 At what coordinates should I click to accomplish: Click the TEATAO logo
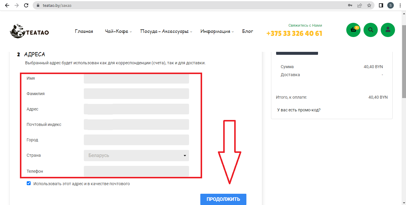click(x=29, y=31)
